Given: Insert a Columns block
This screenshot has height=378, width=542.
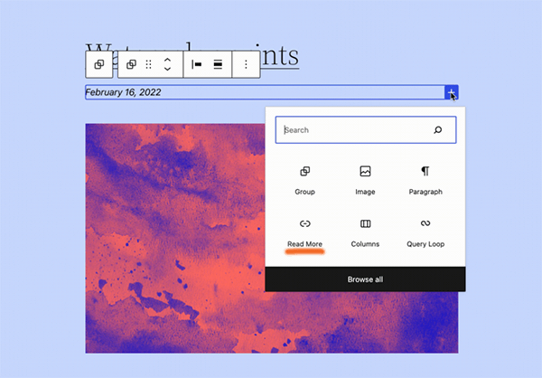Looking at the screenshot, I should click(365, 233).
